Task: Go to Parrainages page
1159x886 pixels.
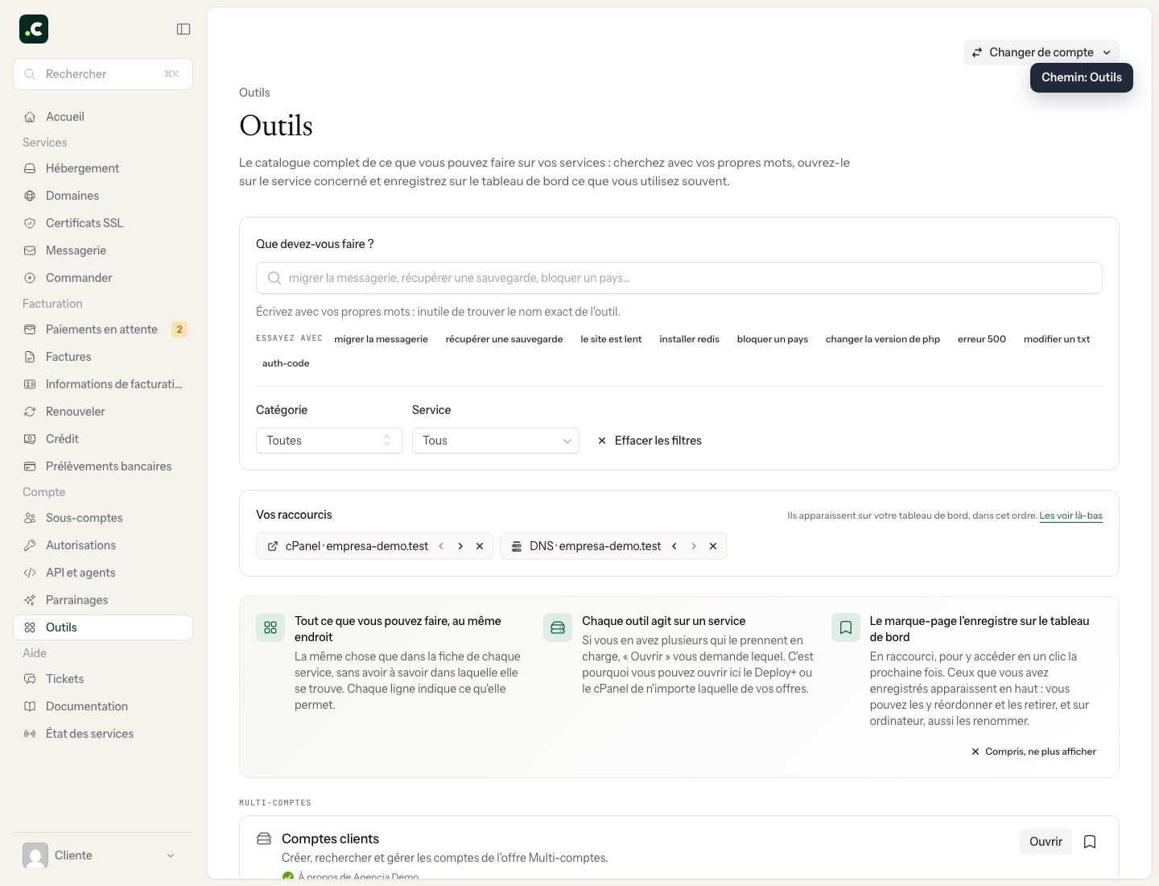Action: (103, 600)
